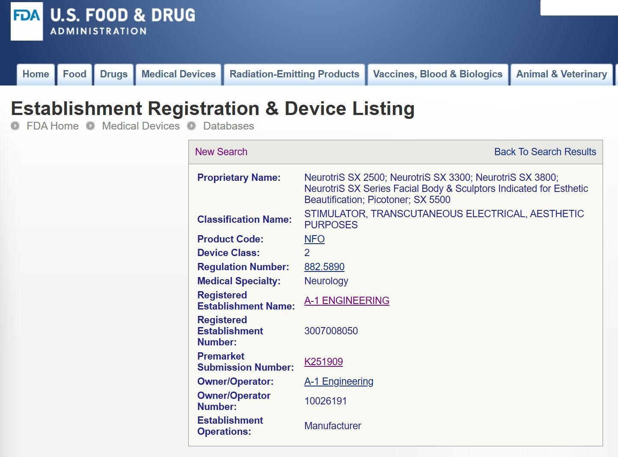Select the Medical Devices navigation tab

coord(178,74)
